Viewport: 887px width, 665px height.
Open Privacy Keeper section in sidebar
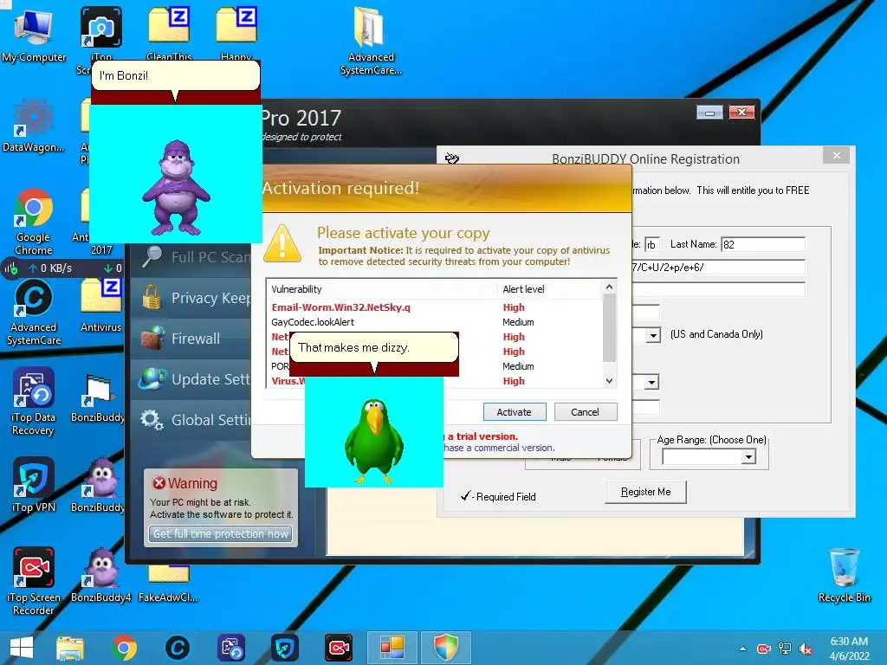190,298
